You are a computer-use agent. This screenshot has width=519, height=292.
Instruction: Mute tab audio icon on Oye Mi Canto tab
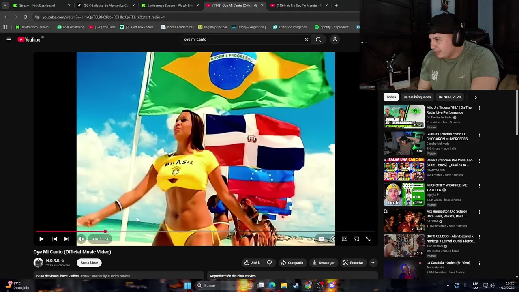[x=255, y=6]
